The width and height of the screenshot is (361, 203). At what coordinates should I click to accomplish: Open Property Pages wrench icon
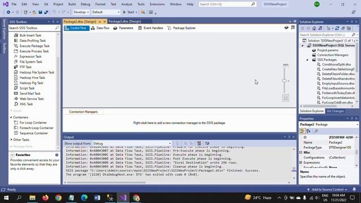(x=316, y=131)
